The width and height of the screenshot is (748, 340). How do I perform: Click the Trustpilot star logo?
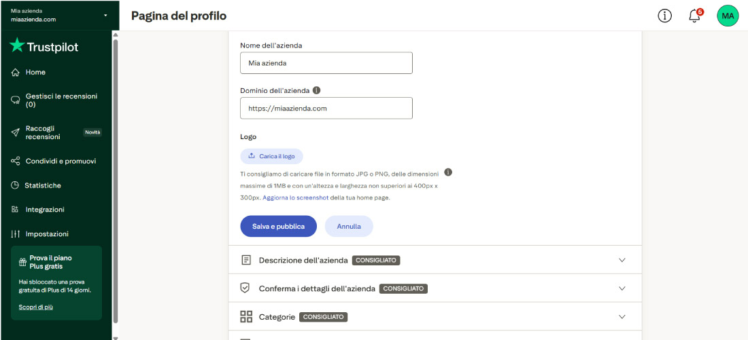pos(17,46)
